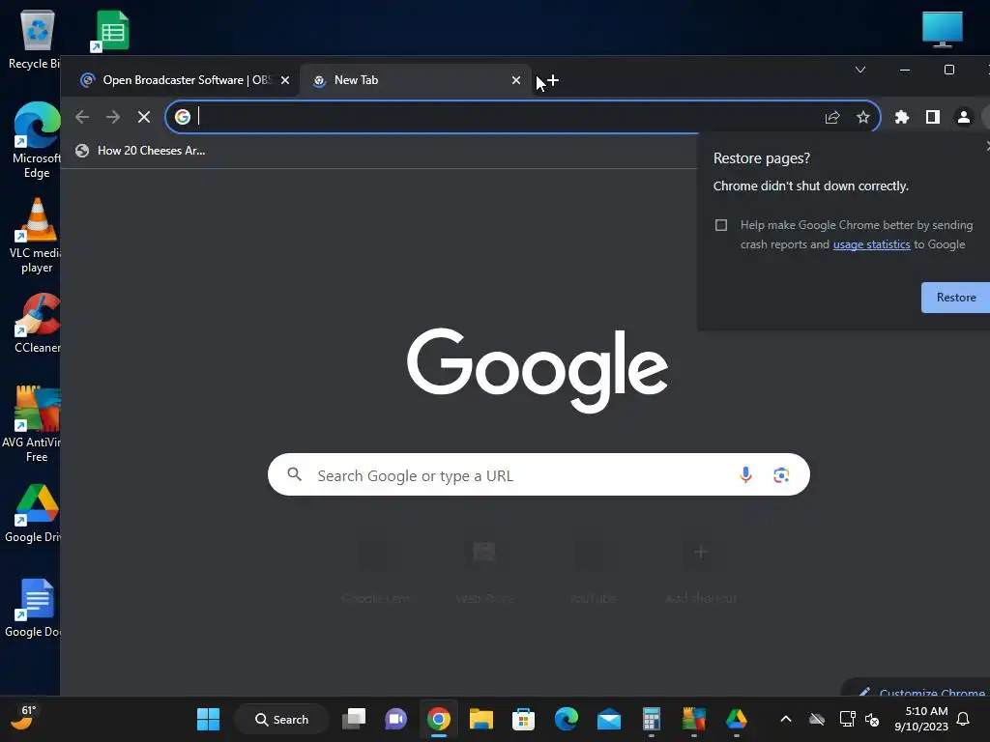Select Google Docs desktop shortcut
Image resolution: width=990 pixels, height=742 pixels.
[34, 609]
